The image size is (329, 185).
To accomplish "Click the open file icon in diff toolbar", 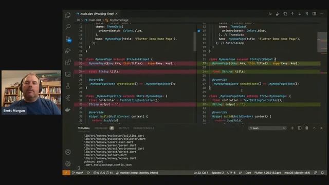I will 285,14.
